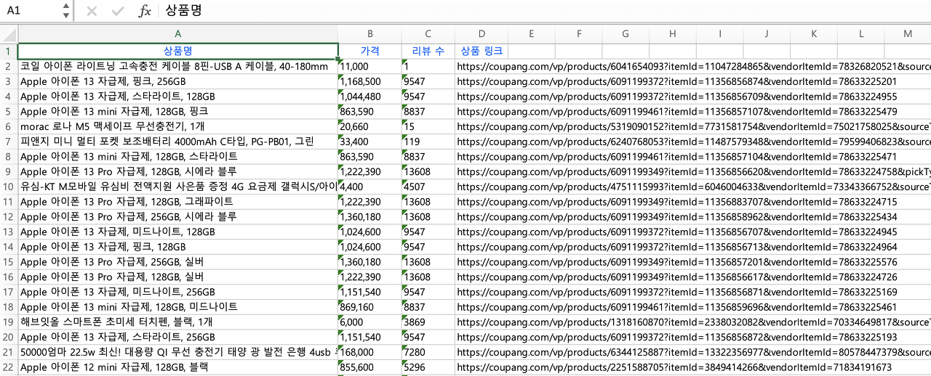Viewport: 931px width, 376px height.
Task: Select the price cell 6,000
Action: pyautogui.click(x=370, y=322)
